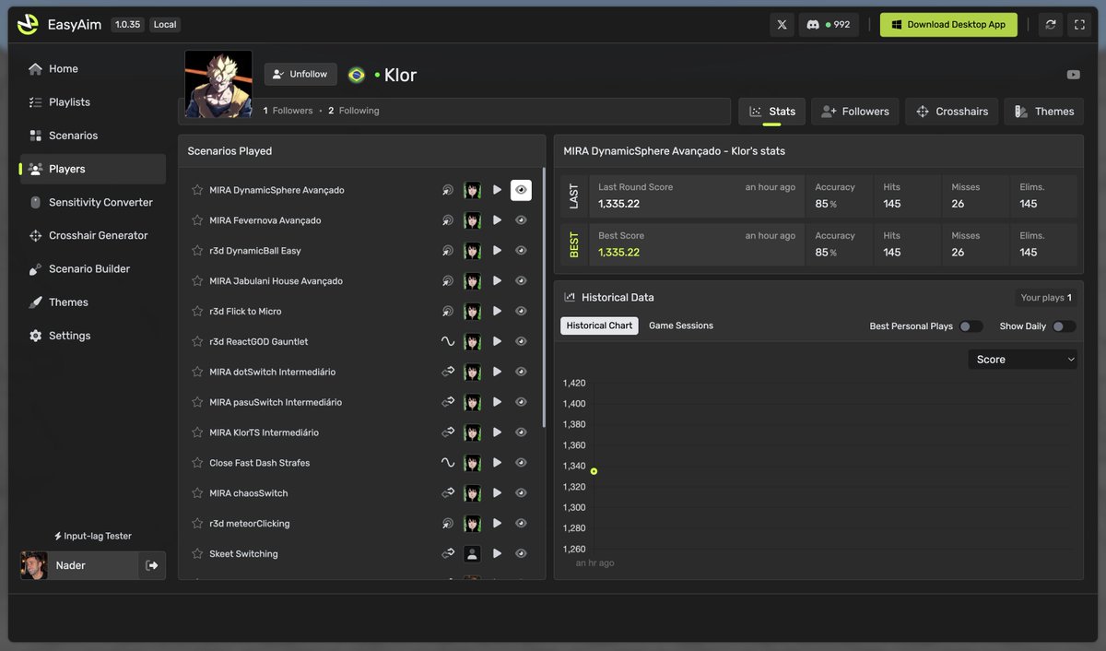Open Input-lag Tester link
Image resolution: width=1106 pixels, height=651 pixels.
tap(93, 536)
